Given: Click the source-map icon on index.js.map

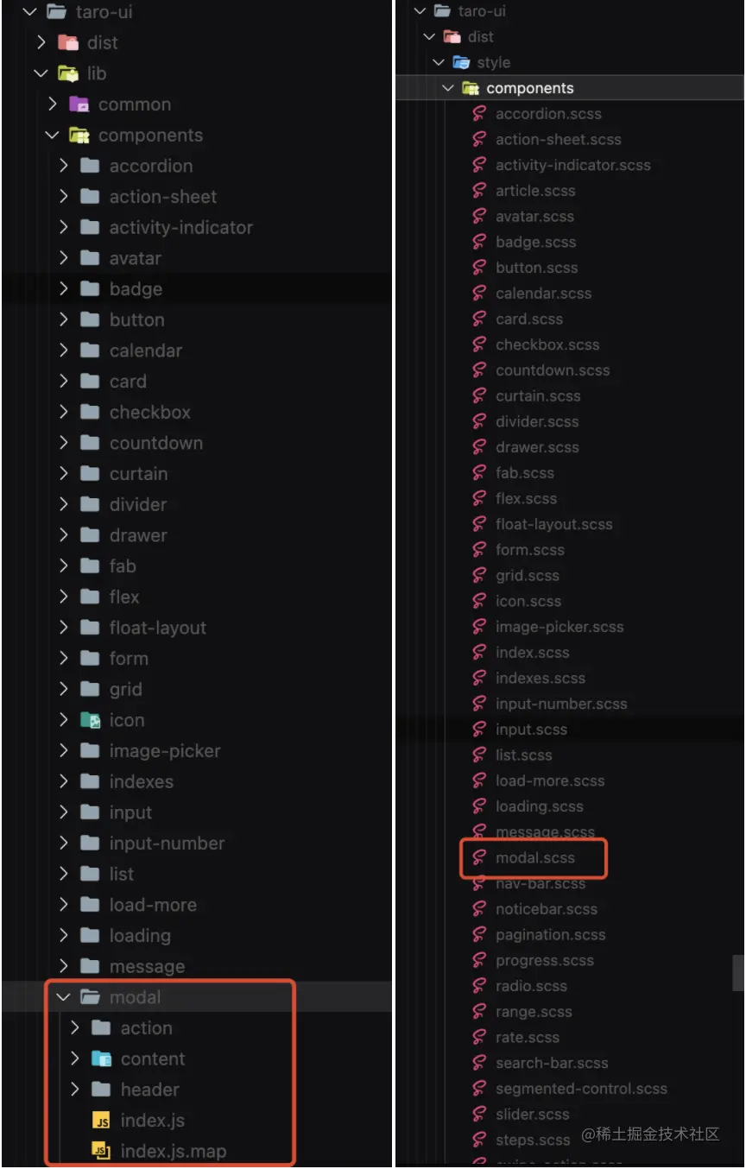Looking at the screenshot, I should pyautogui.click(x=103, y=1150).
